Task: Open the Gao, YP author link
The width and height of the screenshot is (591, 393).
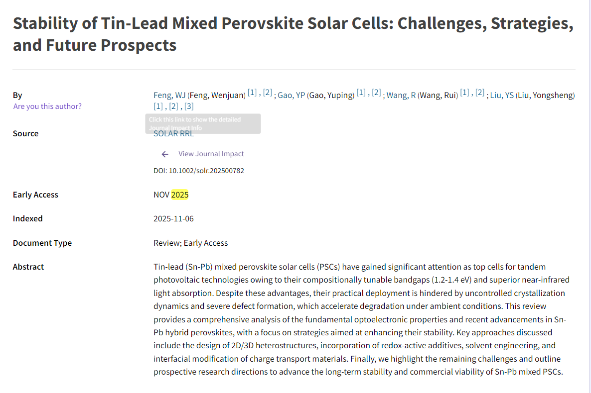Action: coord(291,95)
